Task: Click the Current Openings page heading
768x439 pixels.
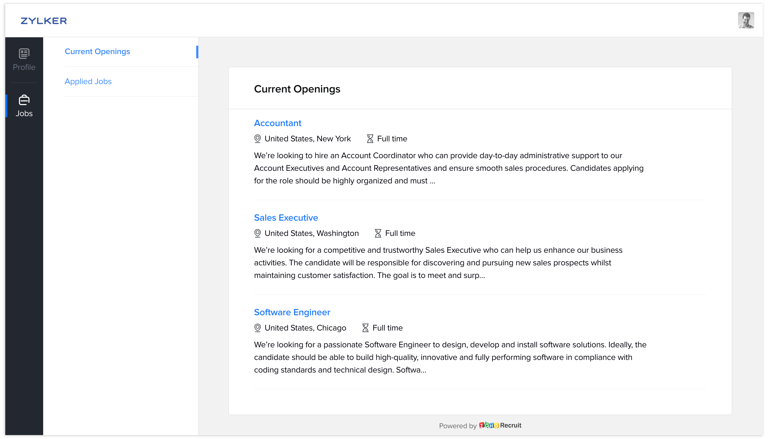Action: [297, 89]
